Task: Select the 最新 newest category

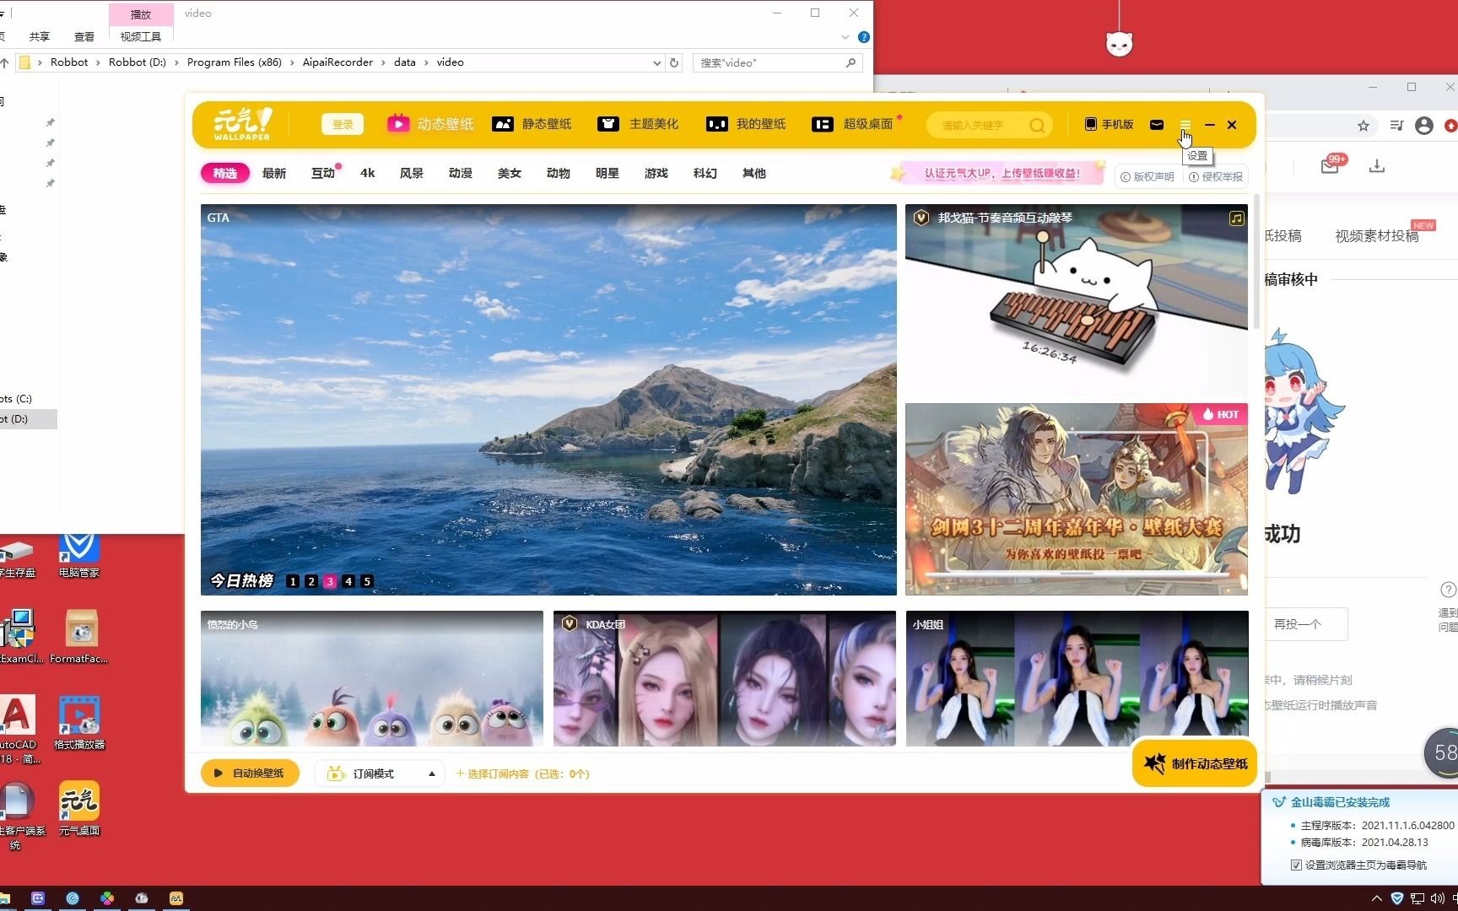Action: click(274, 173)
